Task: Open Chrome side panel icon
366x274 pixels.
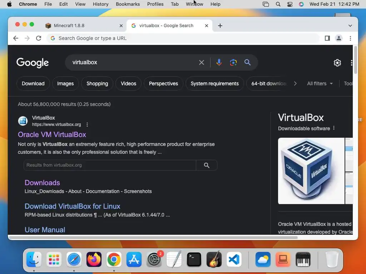Action: coord(327,38)
